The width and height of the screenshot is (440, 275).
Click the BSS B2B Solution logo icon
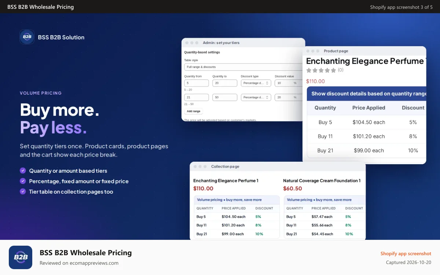pos(27,37)
